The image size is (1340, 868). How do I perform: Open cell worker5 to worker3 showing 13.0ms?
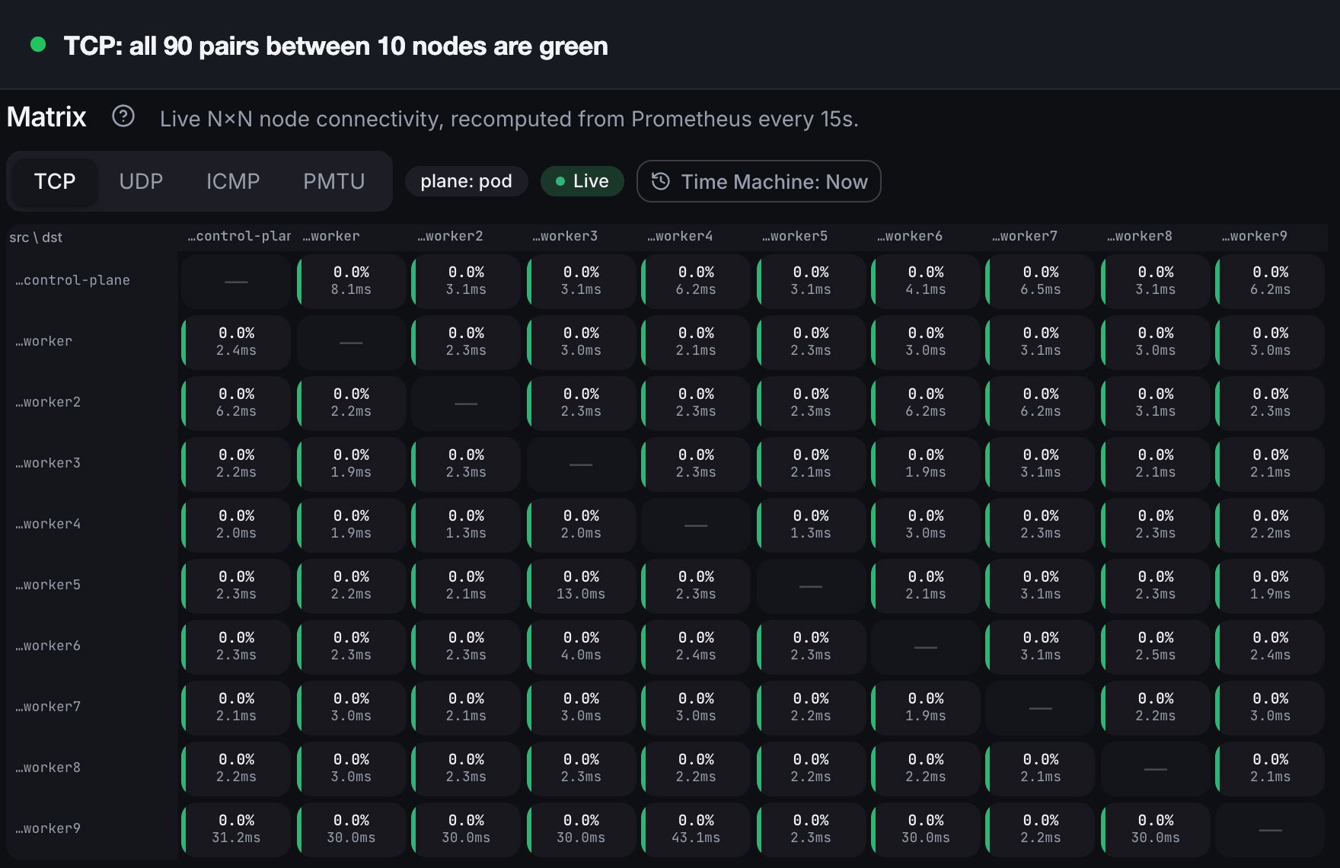coord(581,586)
